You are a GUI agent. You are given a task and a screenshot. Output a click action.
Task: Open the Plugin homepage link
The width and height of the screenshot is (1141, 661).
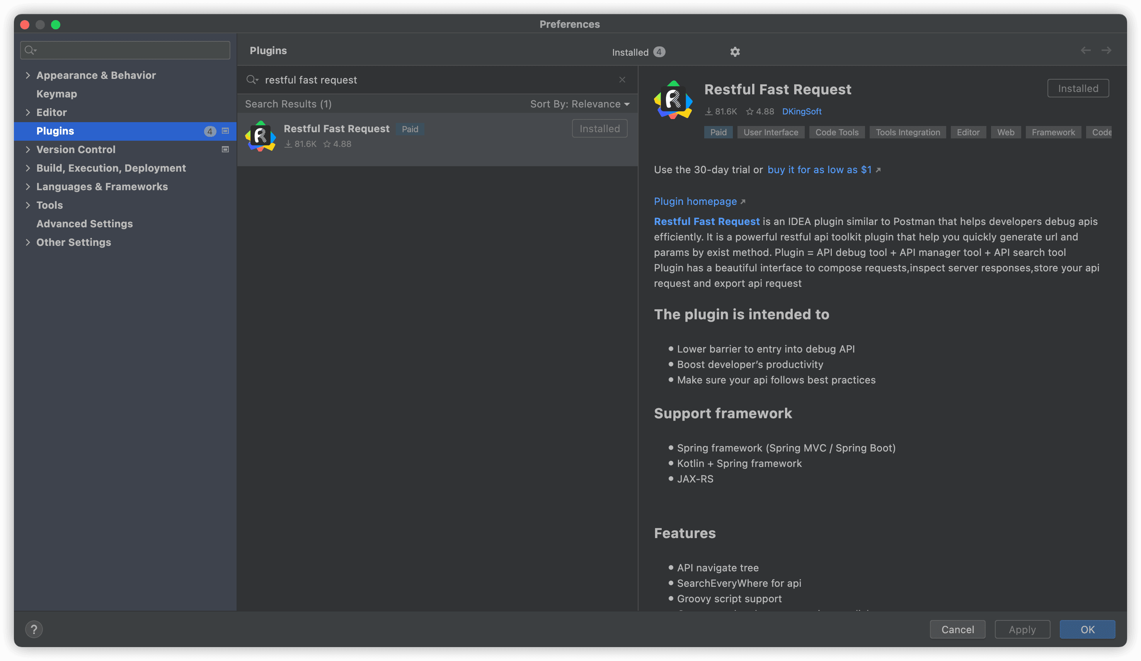click(x=695, y=201)
